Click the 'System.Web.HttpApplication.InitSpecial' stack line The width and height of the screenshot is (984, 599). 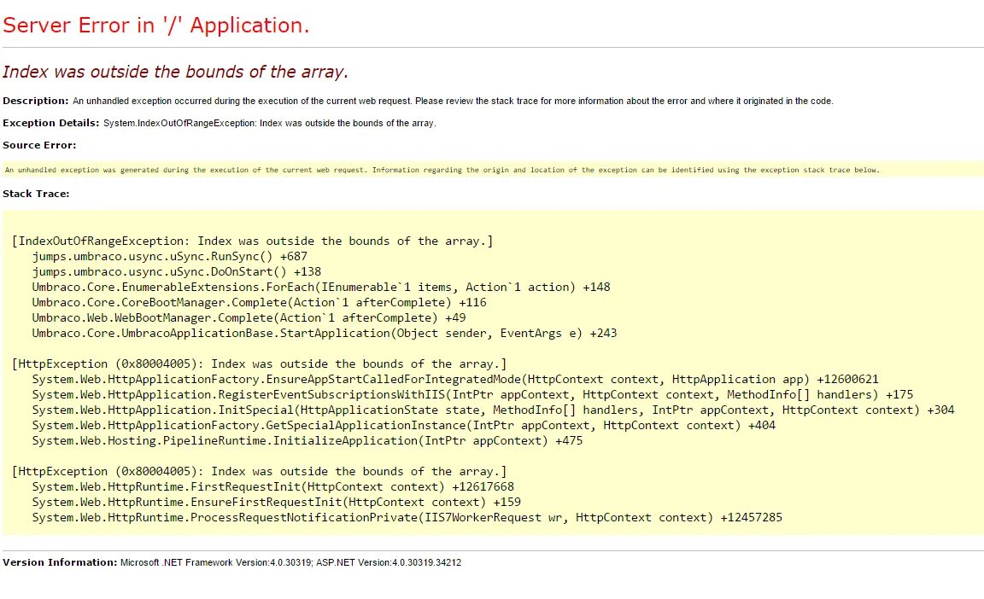tap(493, 410)
